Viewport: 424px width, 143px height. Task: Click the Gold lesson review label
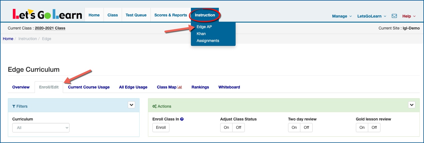point(373,119)
